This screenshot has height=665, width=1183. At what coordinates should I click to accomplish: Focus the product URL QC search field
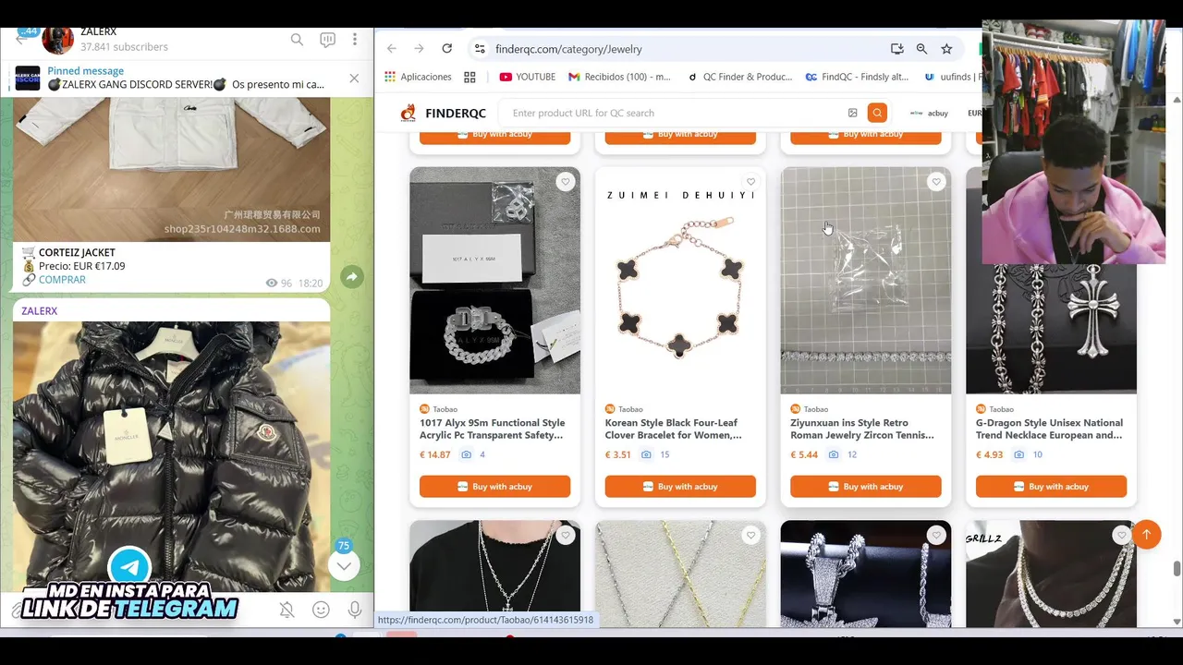pos(675,113)
